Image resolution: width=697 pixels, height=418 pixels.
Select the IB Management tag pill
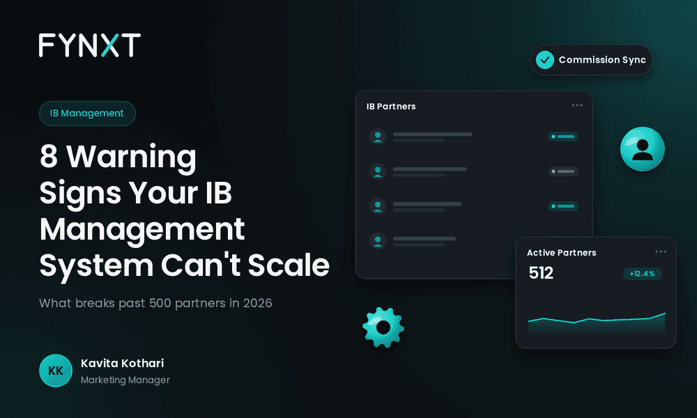tap(87, 114)
